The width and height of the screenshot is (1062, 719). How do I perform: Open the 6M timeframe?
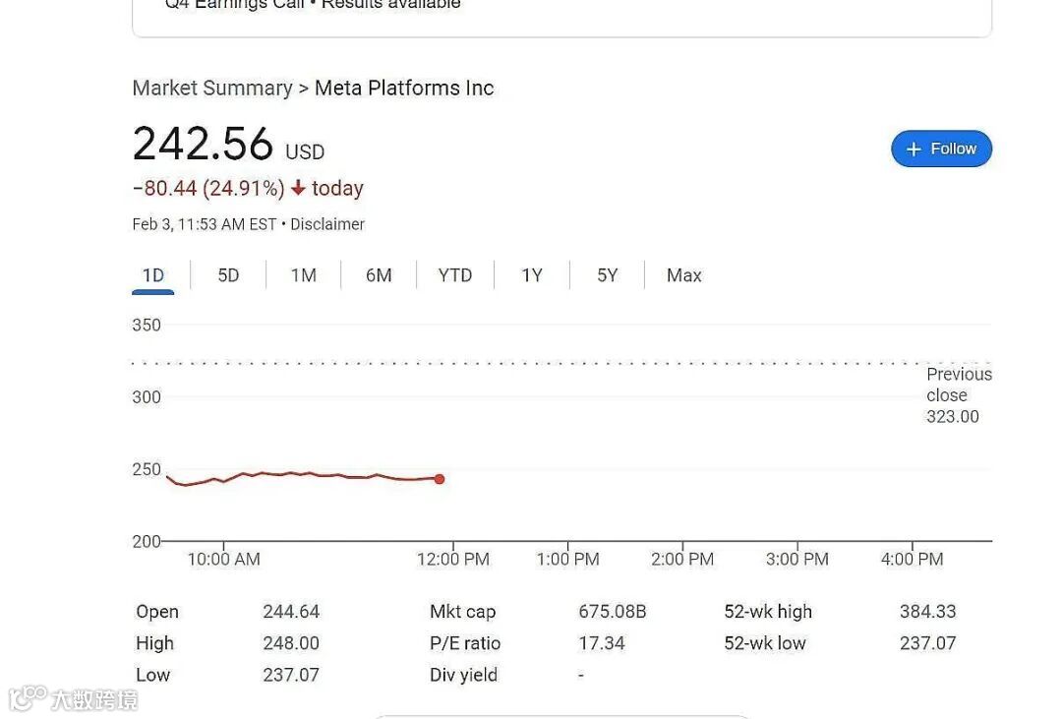[379, 275]
